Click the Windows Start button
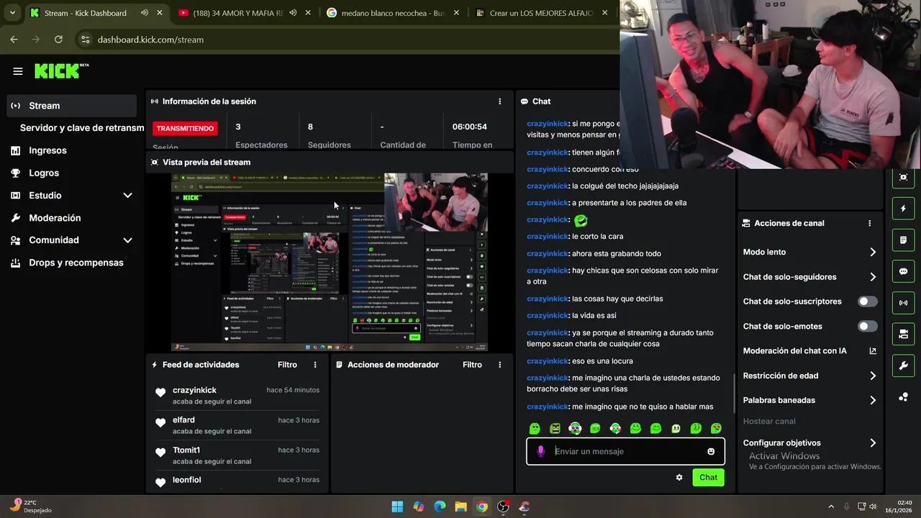 (x=397, y=506)
